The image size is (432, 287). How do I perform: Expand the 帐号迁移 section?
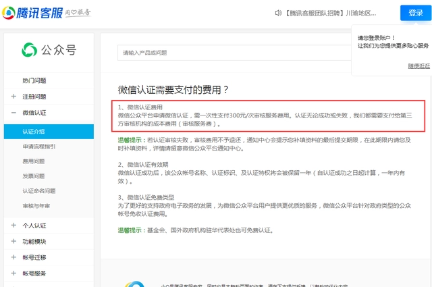(34, 257)
